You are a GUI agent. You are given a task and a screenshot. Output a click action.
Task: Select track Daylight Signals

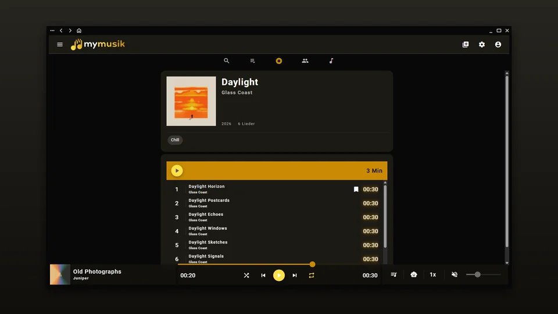pyautogui.click(x=277, y=259)
